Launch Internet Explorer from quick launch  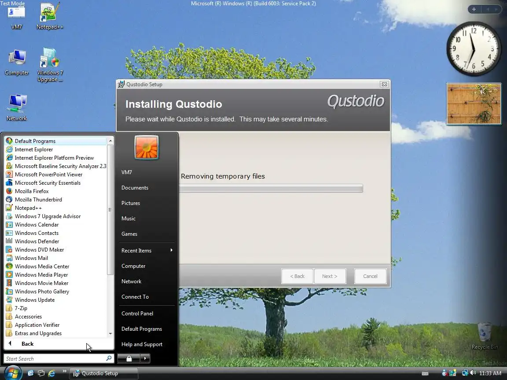click(51, 373)
